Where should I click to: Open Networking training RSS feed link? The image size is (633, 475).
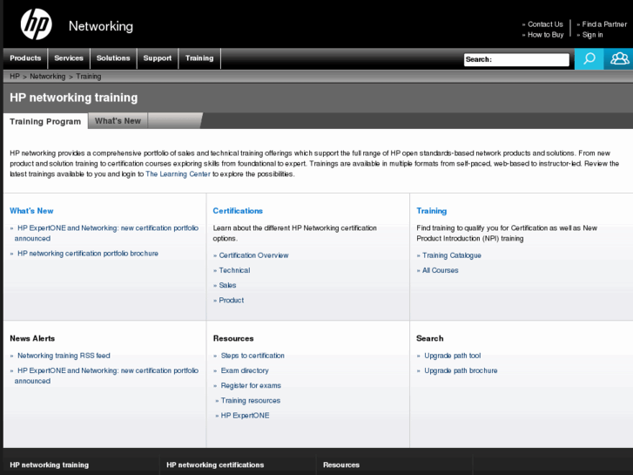(x=64, y=356)
